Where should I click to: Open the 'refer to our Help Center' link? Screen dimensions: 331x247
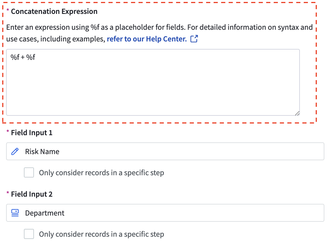pyautogui.click(x=147, y=39)
